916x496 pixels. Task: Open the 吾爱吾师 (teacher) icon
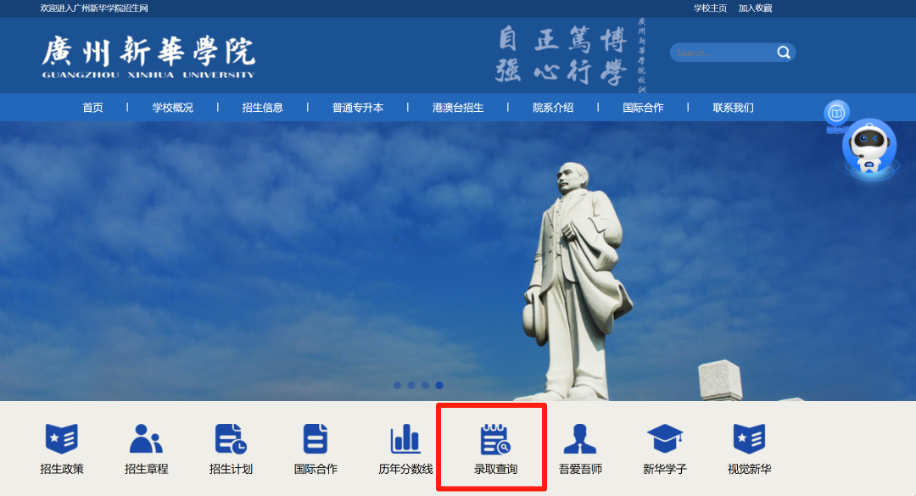[578, 445]
